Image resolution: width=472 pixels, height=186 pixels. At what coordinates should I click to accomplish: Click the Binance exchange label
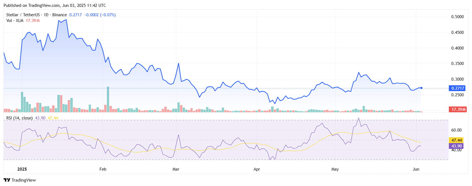point(60,15)
